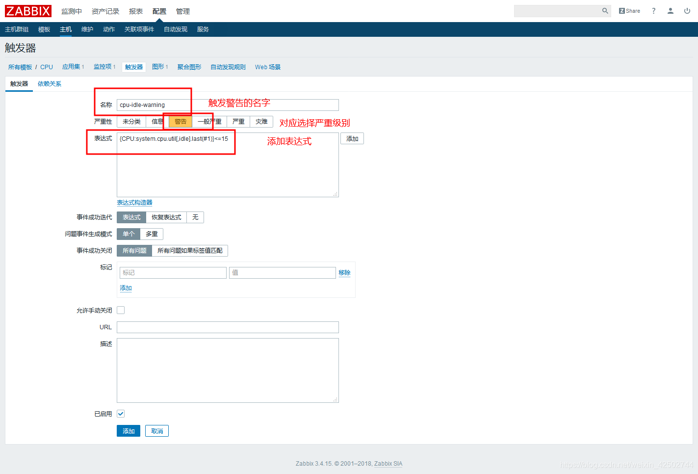Viewport: 698px width, 474px height.
Task: Select severity 信息
Action: [x=157, y=122]
